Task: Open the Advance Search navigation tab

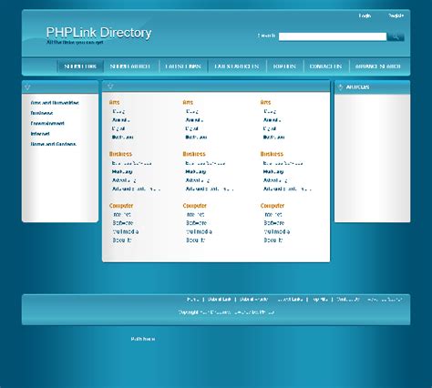Action: (x=378, y=66)
